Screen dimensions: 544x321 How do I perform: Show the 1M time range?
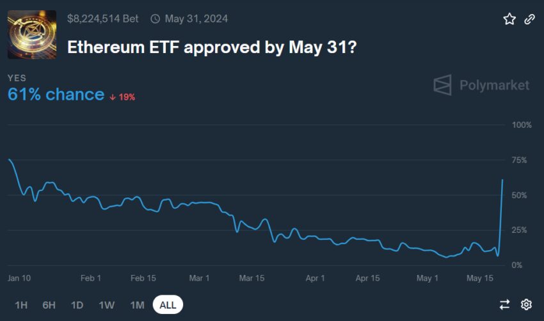138,305
